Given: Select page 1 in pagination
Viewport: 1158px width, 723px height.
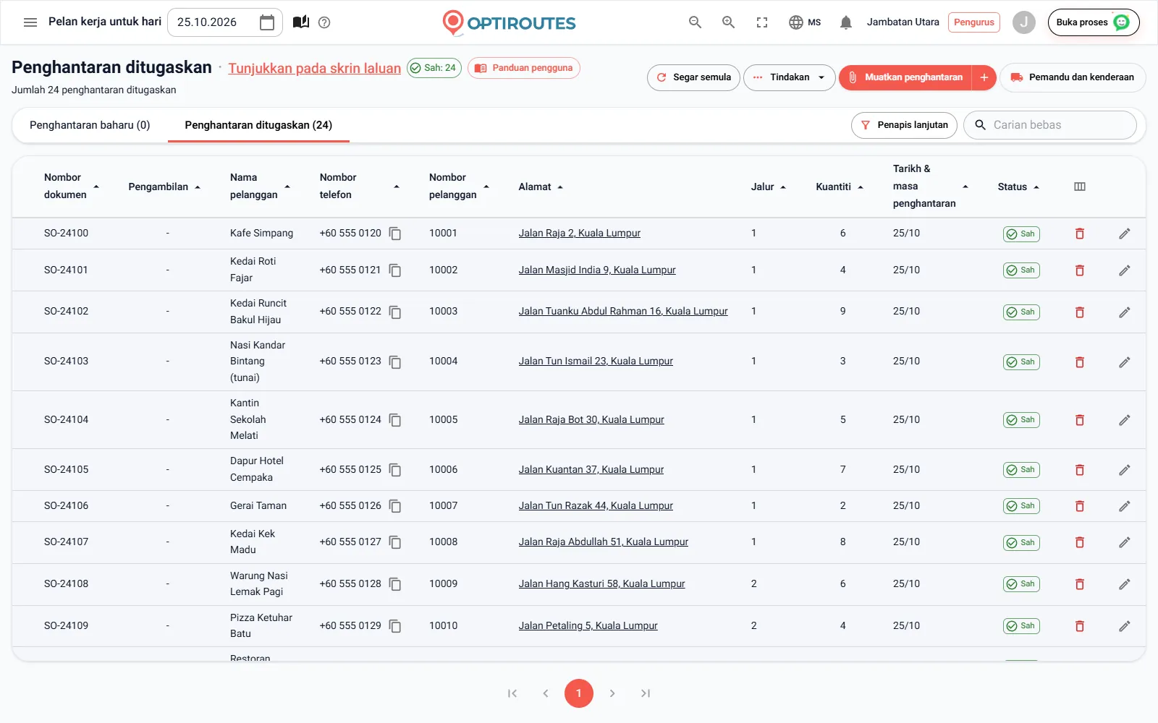Looking at the screenshot, I should (x=579, y=693).
